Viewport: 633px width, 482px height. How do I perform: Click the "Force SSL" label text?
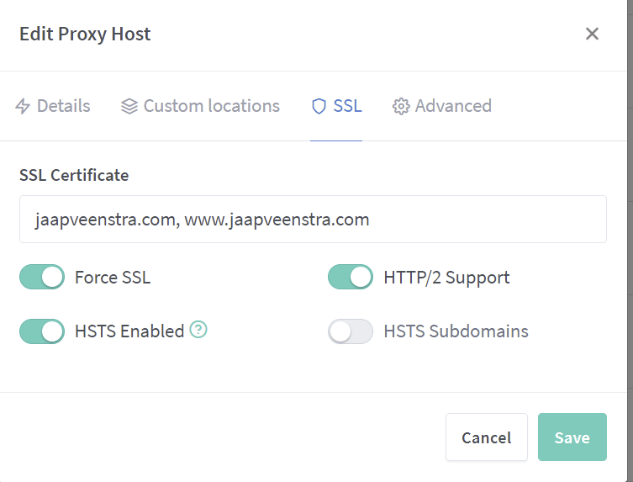coord(113,278)
